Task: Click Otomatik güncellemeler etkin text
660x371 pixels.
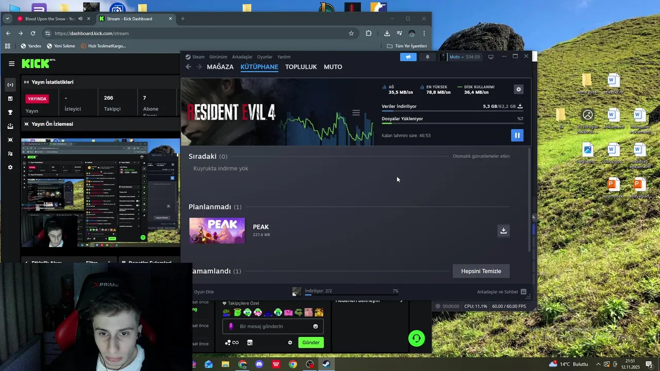Action: click(x=481, y=156)
